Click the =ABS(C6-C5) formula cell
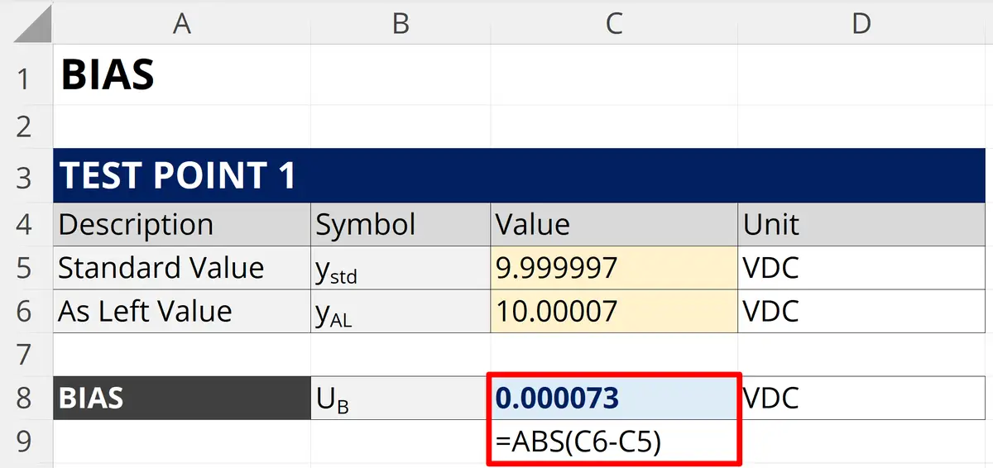This screenshot has width=993, height=468. click(614, 442)
